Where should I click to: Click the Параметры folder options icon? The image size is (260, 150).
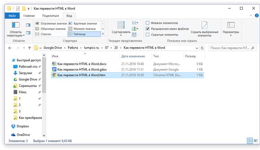pos(231,25)
